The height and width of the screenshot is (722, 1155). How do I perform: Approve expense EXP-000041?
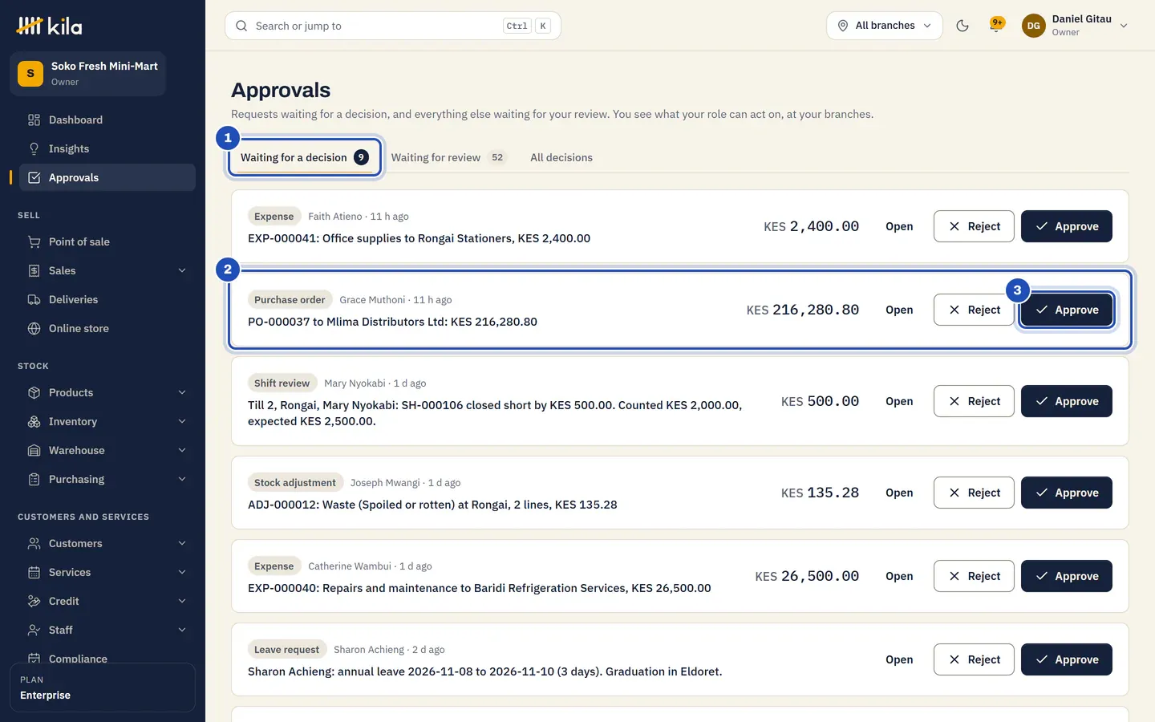point(1067,226)
